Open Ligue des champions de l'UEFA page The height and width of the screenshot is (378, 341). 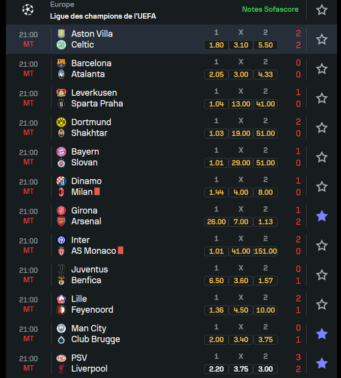coord(103,16)
